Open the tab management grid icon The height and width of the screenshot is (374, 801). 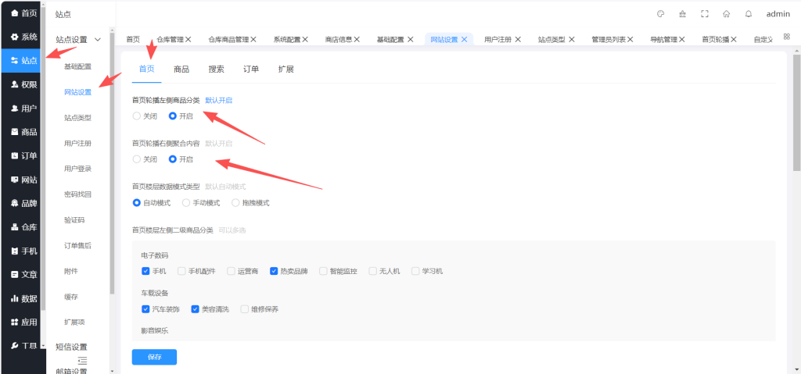tap(787, 37)
